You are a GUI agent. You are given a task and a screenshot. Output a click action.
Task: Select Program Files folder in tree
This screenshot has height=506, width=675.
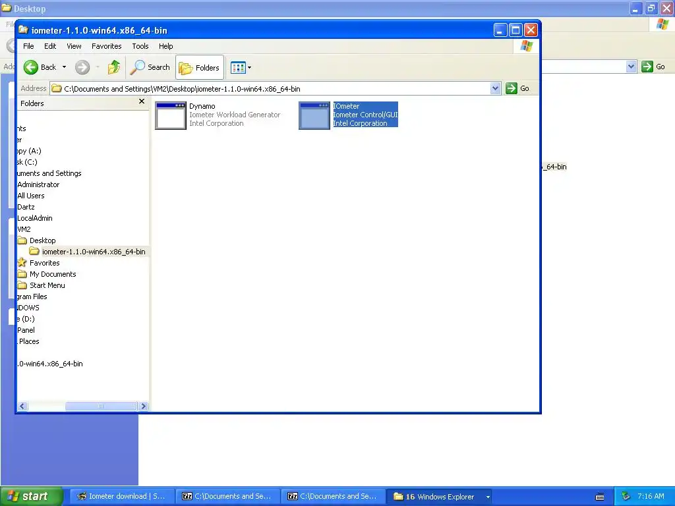(x=32, y=296)
